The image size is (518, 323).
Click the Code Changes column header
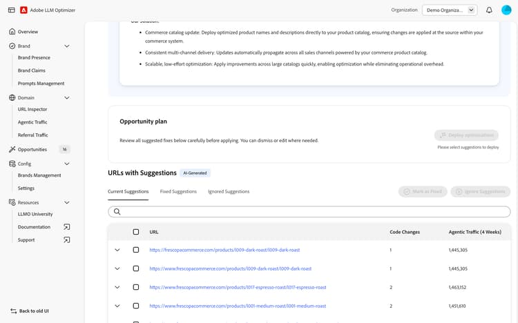tap(405, 232)
